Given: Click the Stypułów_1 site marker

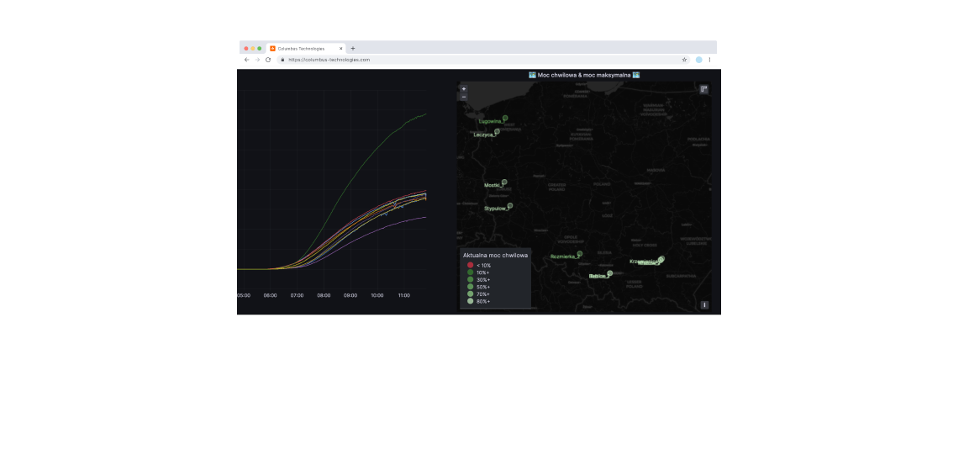Looking at the screenshot, I should 510,205.
